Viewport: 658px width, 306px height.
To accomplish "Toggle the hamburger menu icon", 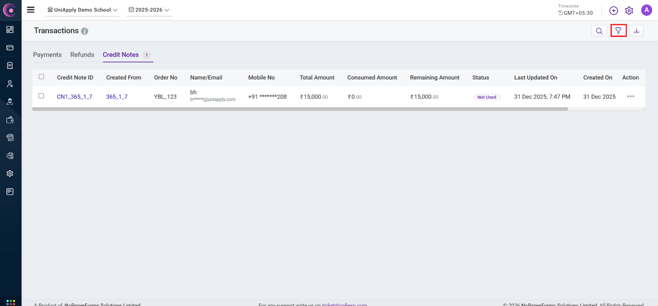I will (31, 10).
